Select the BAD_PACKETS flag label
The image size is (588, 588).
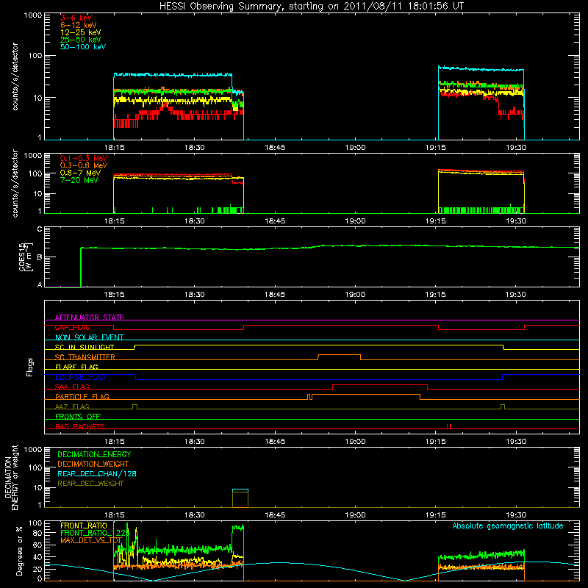80,426
